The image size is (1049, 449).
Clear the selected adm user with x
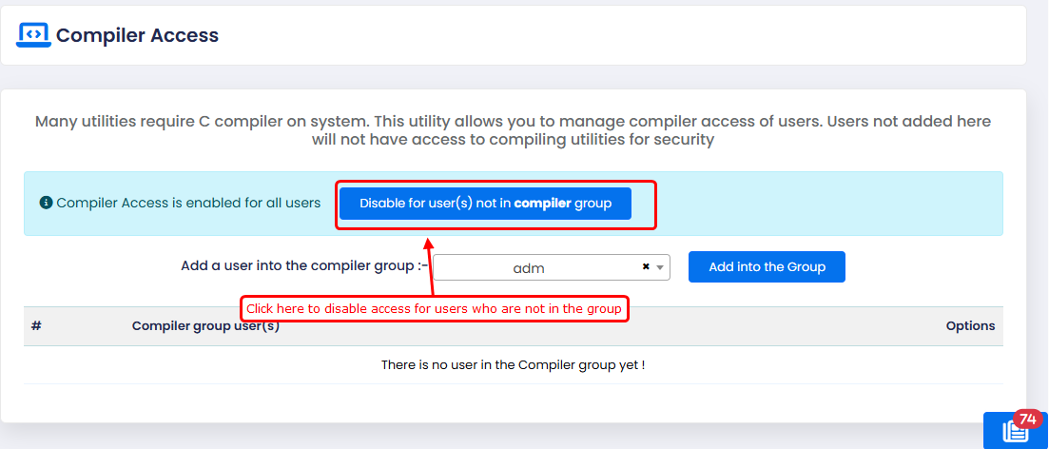click(x=646, y=267)
